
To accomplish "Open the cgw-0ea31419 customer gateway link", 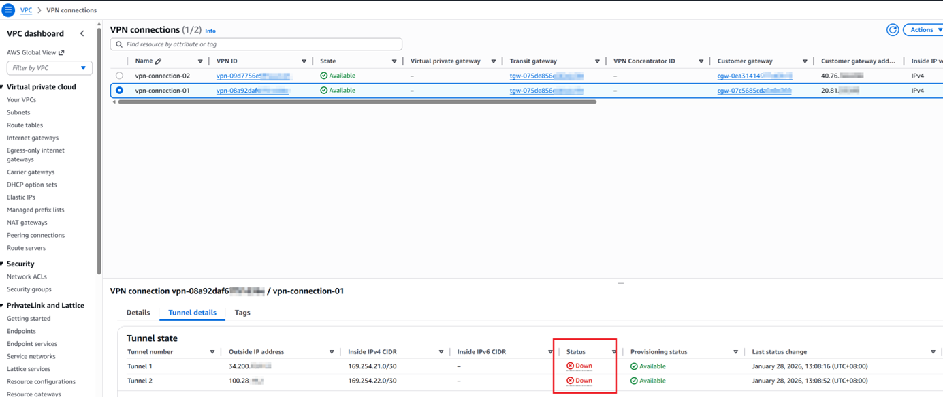I will tap(754, 76).
